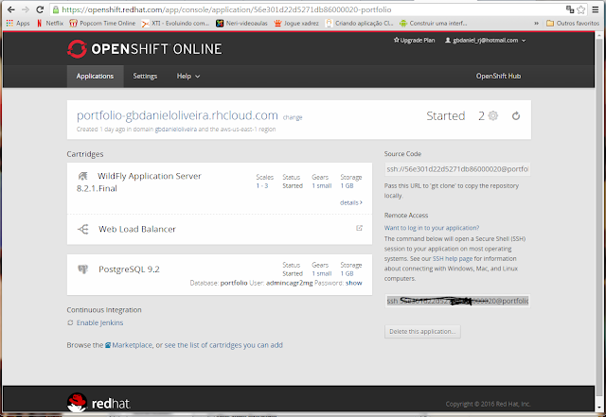This screenshot has width=606, height=417.
Task: Expand the hidden bookmarks chevron
Action: (537, 23)
